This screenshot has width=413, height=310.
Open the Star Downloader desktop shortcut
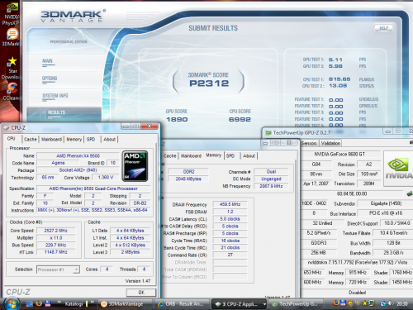coord(12,68)
